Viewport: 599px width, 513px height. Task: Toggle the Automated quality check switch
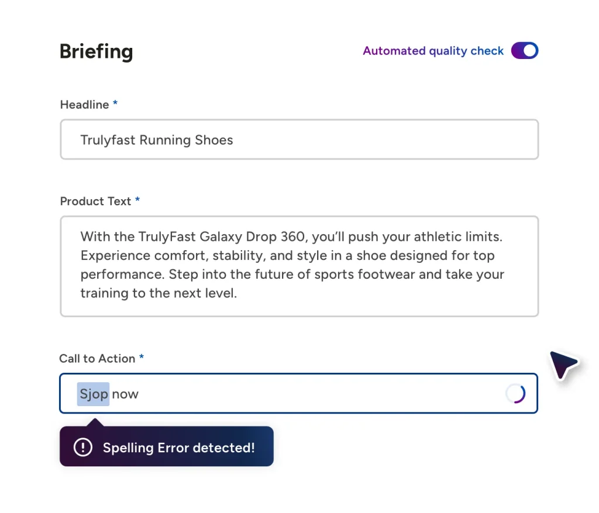(x=525, y=51)
